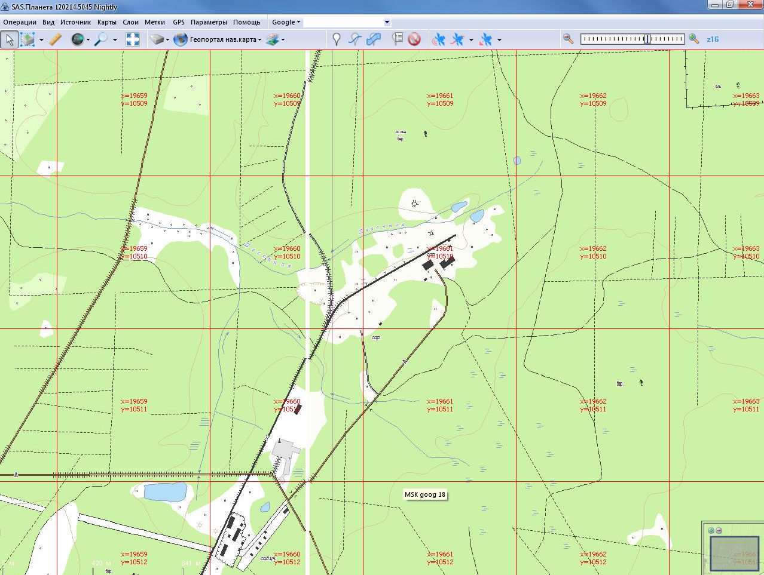The height and width of the screenshot is (575, 764).
Task: Select the add path tool
Action: point(355,39)
